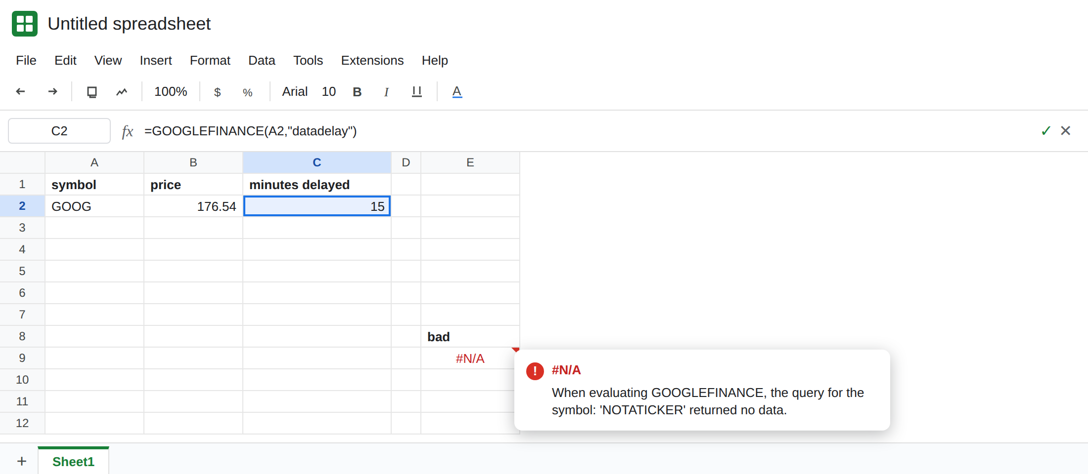Open the Insert menu
Viewport: 1088px width, 474px height.
[156, 60]
